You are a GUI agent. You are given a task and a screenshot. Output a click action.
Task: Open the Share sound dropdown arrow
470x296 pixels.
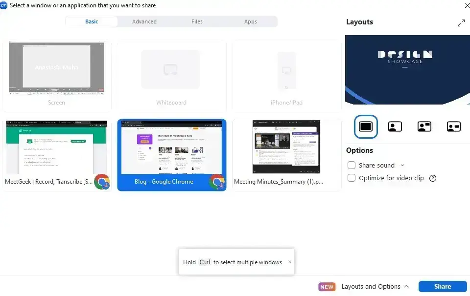point(402,166)
